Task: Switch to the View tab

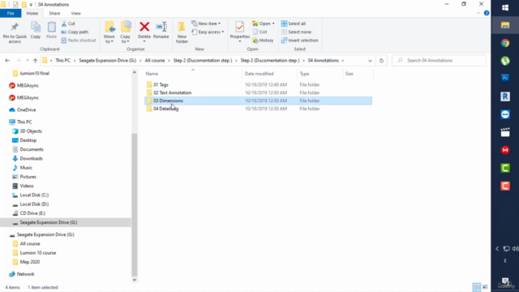Action: click(x=75, y=13)
